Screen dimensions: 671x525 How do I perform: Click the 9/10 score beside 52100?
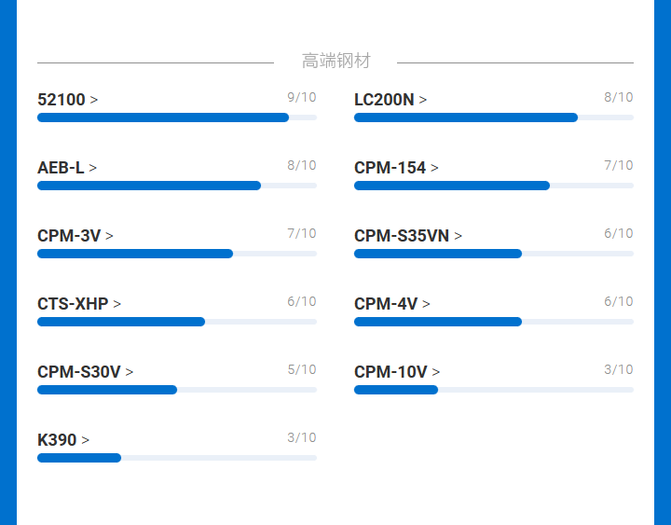302,97
